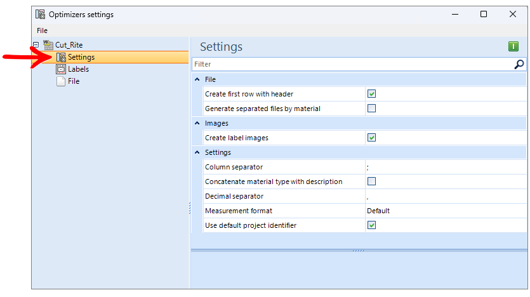Select the Labels icon in tree
Viewport: 530px width, 297px height.
(61, 69)
